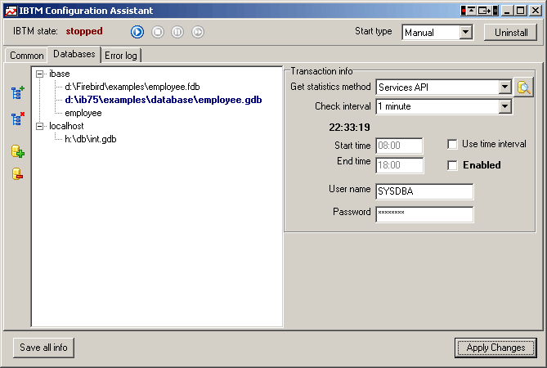
Task: Minimize the IBTM Configuration Assistant window
Action: tap(507, 11)
